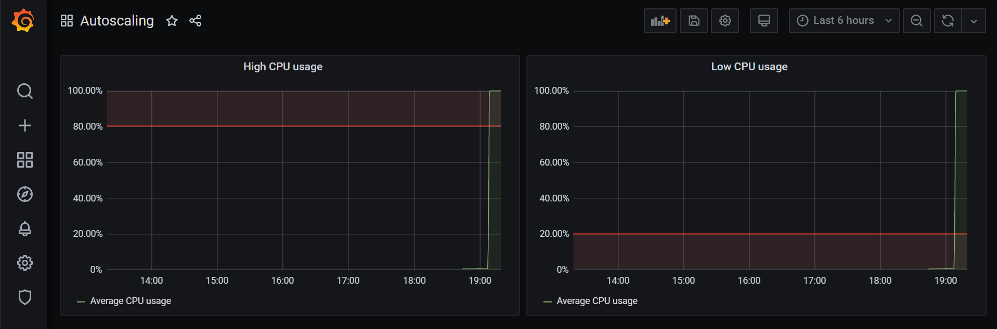Share the Autoscaling dashboard
This screenshot has height=329, width=997.
click(195, 21)
